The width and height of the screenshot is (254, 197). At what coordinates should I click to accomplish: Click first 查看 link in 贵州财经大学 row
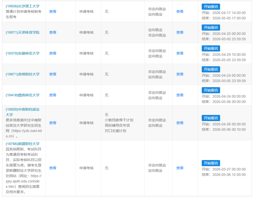(x=53, y=74)
